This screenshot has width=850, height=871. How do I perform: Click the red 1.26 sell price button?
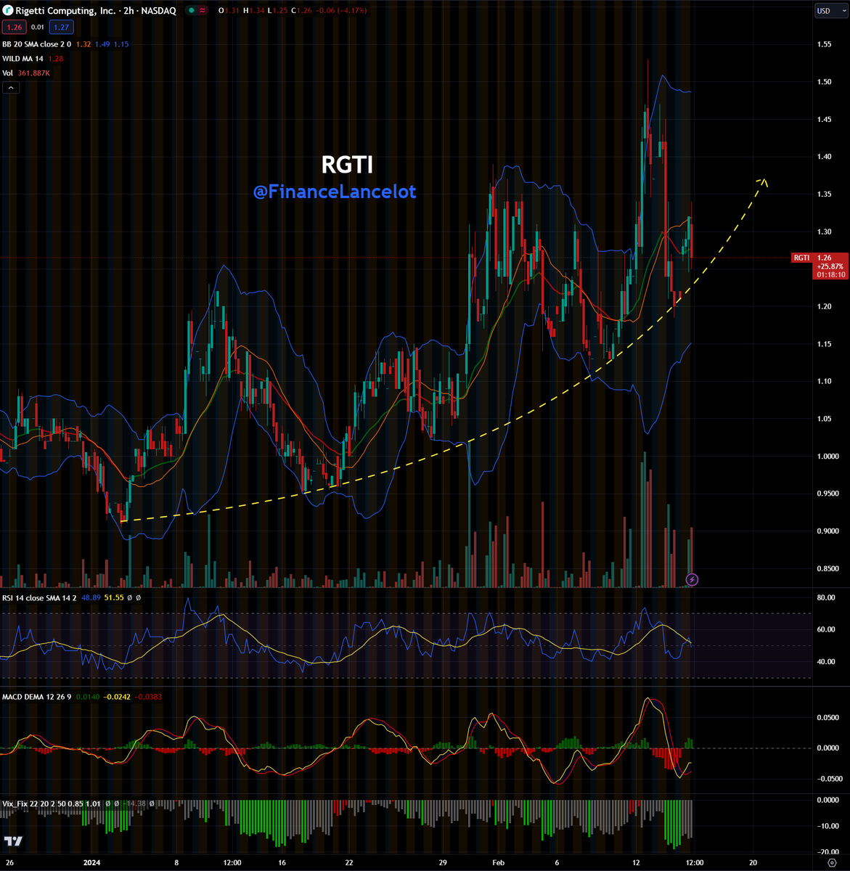15,28
